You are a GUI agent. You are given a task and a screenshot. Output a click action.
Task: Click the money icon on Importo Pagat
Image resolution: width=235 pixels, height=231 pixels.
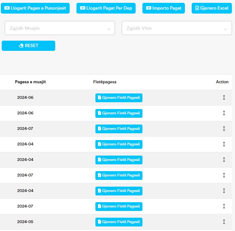[148, 8]
